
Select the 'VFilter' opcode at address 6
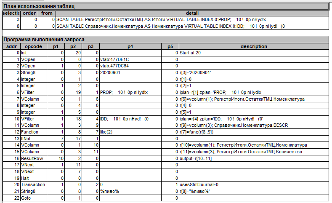34,92
